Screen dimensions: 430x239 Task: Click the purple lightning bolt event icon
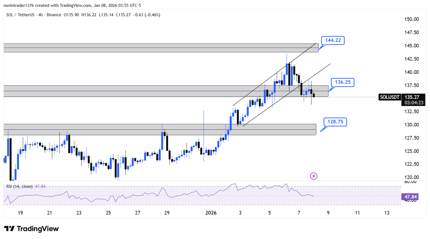[314, 176]
